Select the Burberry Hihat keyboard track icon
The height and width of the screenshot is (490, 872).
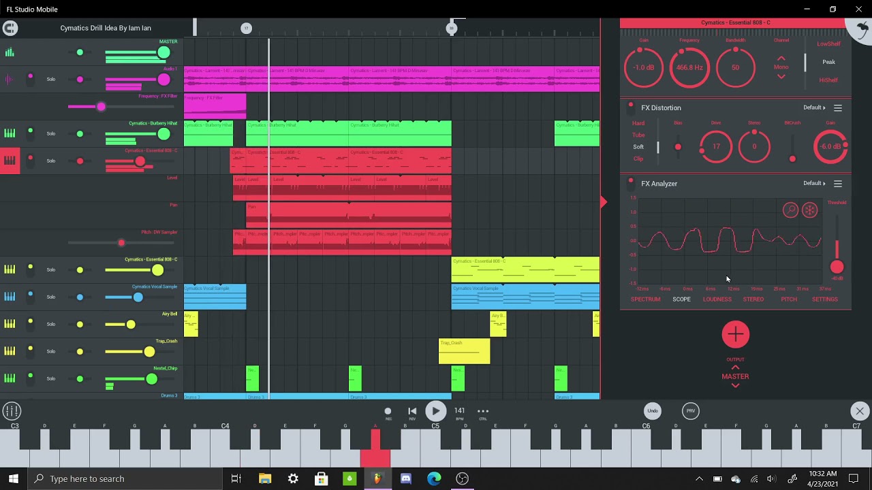click(10, 134)
